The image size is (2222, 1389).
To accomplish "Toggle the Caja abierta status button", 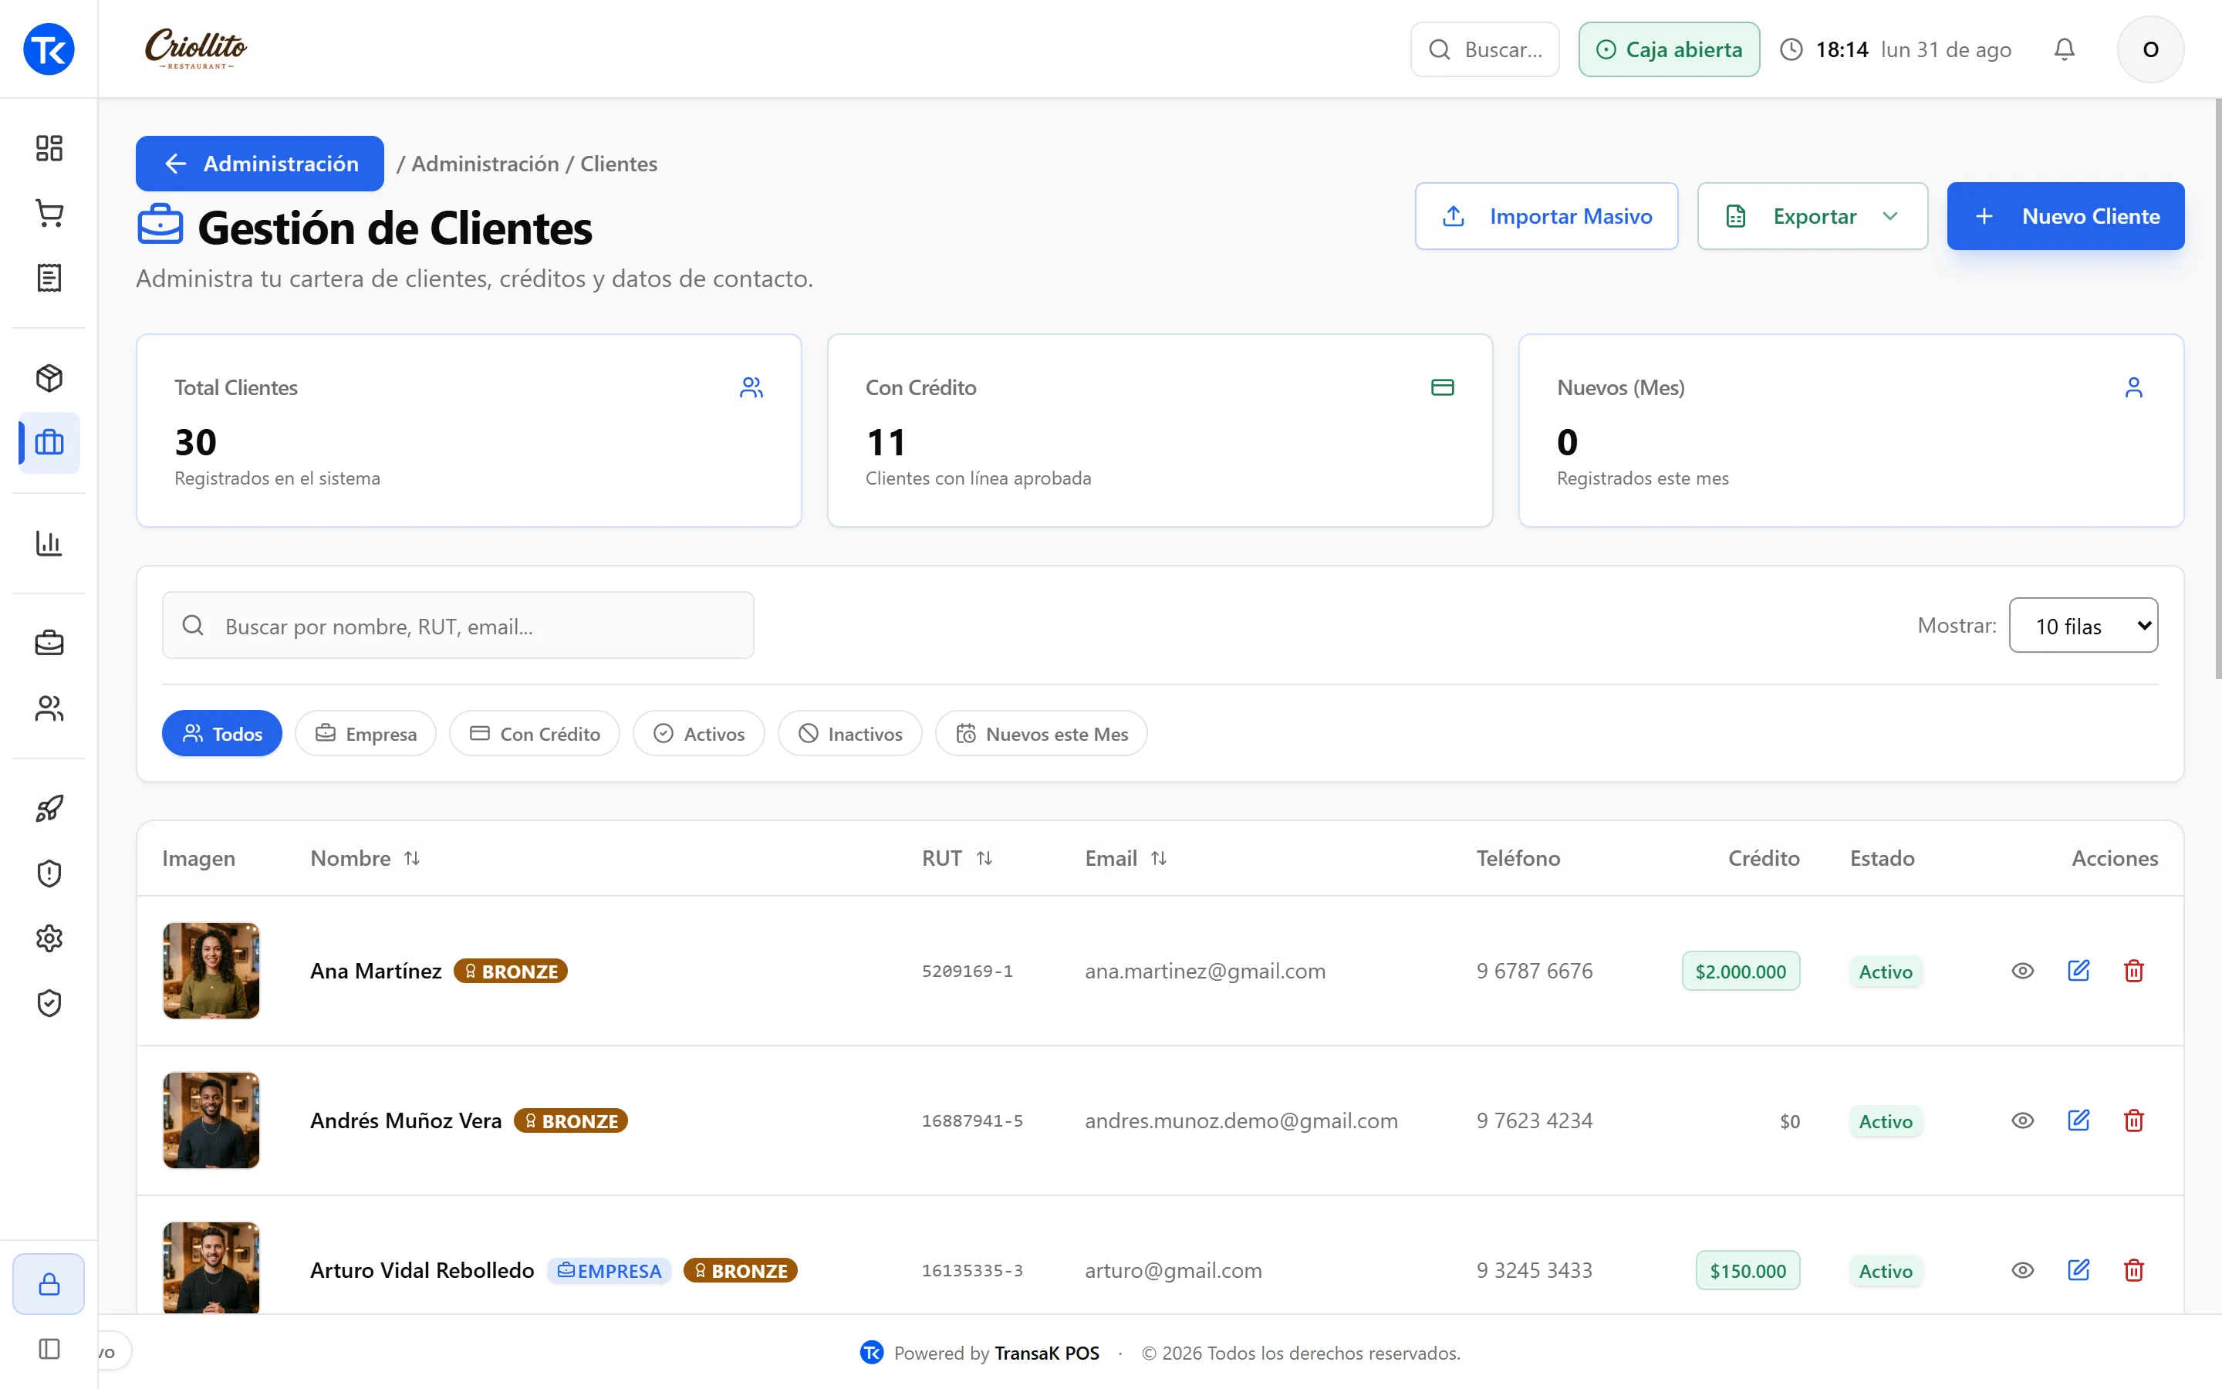I will 1668,49.
